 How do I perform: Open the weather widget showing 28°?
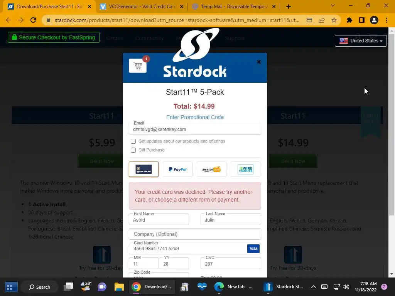[x=86, y=286]
